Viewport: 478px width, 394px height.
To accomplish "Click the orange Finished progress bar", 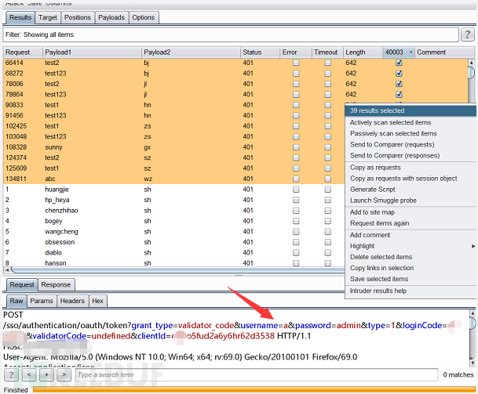I will coord(254,389).
